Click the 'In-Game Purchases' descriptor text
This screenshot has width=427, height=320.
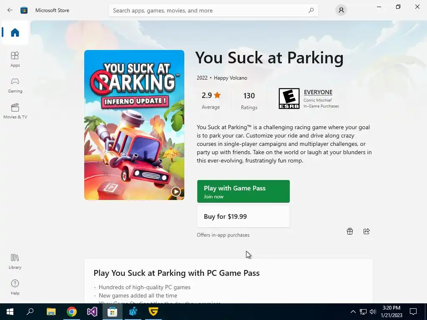pyautogui.click(x=321, y=106)
